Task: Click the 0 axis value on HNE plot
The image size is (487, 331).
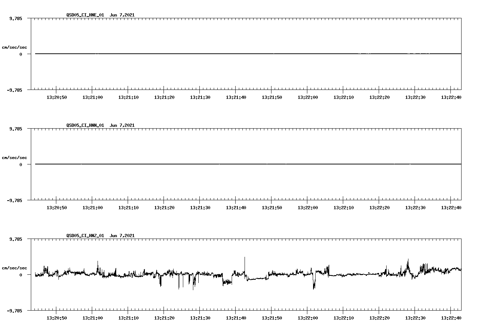Action: (x=21, y=54)
